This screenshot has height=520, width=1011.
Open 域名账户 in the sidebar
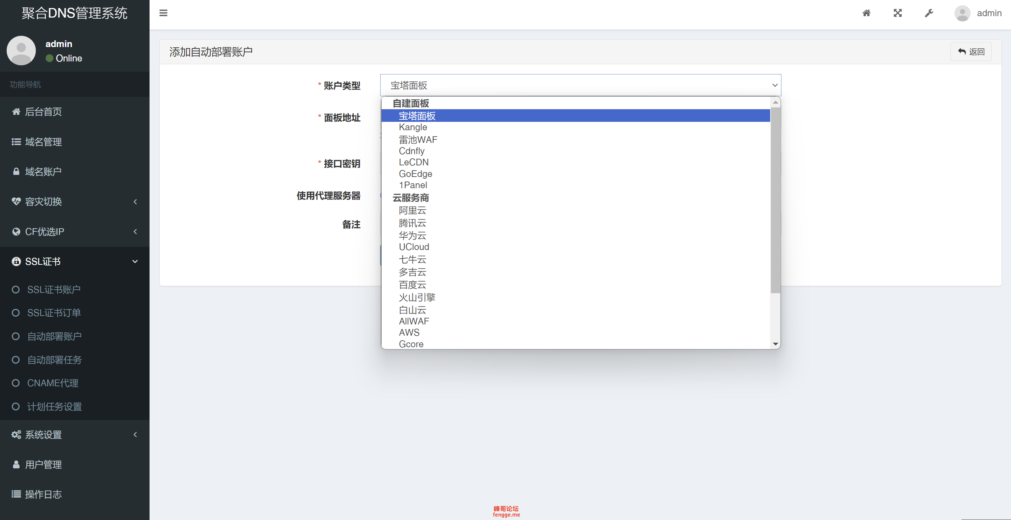click(74, 171)
